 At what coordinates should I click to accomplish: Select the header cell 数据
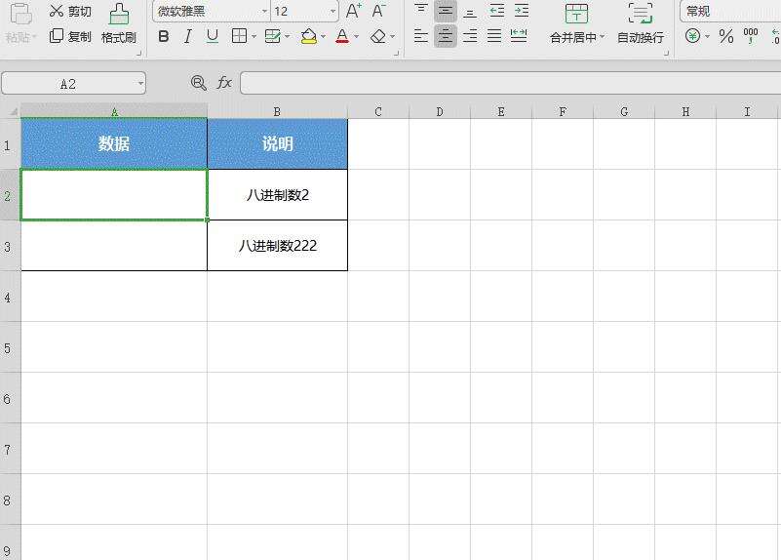(x=114, y=144)
